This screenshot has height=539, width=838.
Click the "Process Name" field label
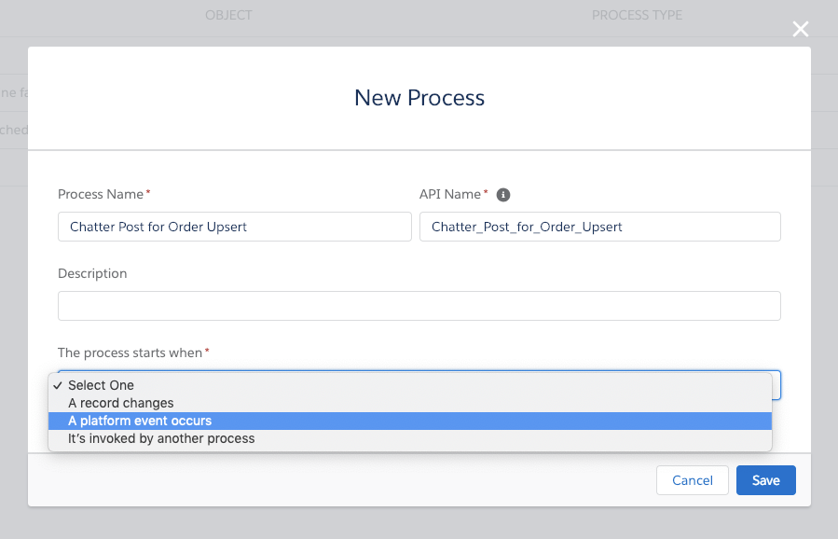(x=101, y=194)
